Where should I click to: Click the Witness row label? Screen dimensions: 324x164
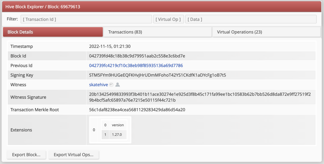(18, 85)
